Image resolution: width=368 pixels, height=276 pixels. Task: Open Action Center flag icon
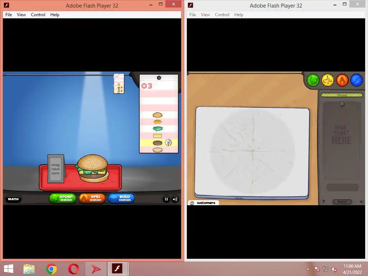(x=317, y=269)
